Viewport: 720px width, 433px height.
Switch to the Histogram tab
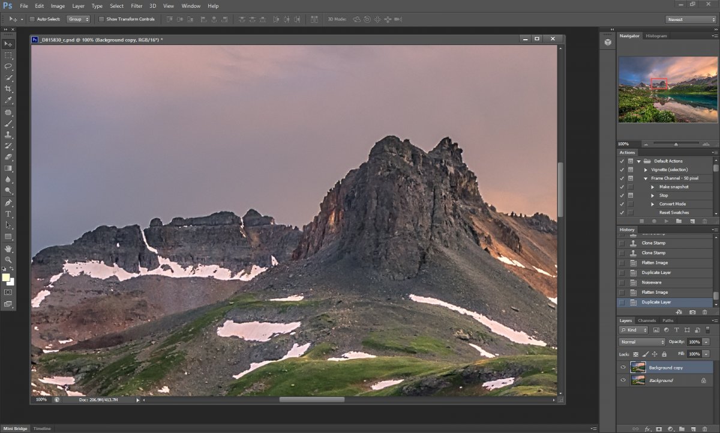coord(656,36)
